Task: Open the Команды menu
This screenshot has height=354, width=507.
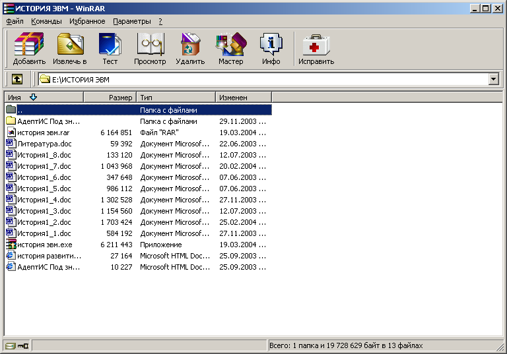Action: click(46, 21)
